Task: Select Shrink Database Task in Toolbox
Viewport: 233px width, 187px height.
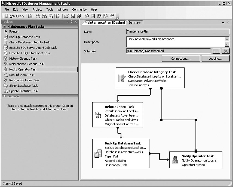Action: (40, 86)
